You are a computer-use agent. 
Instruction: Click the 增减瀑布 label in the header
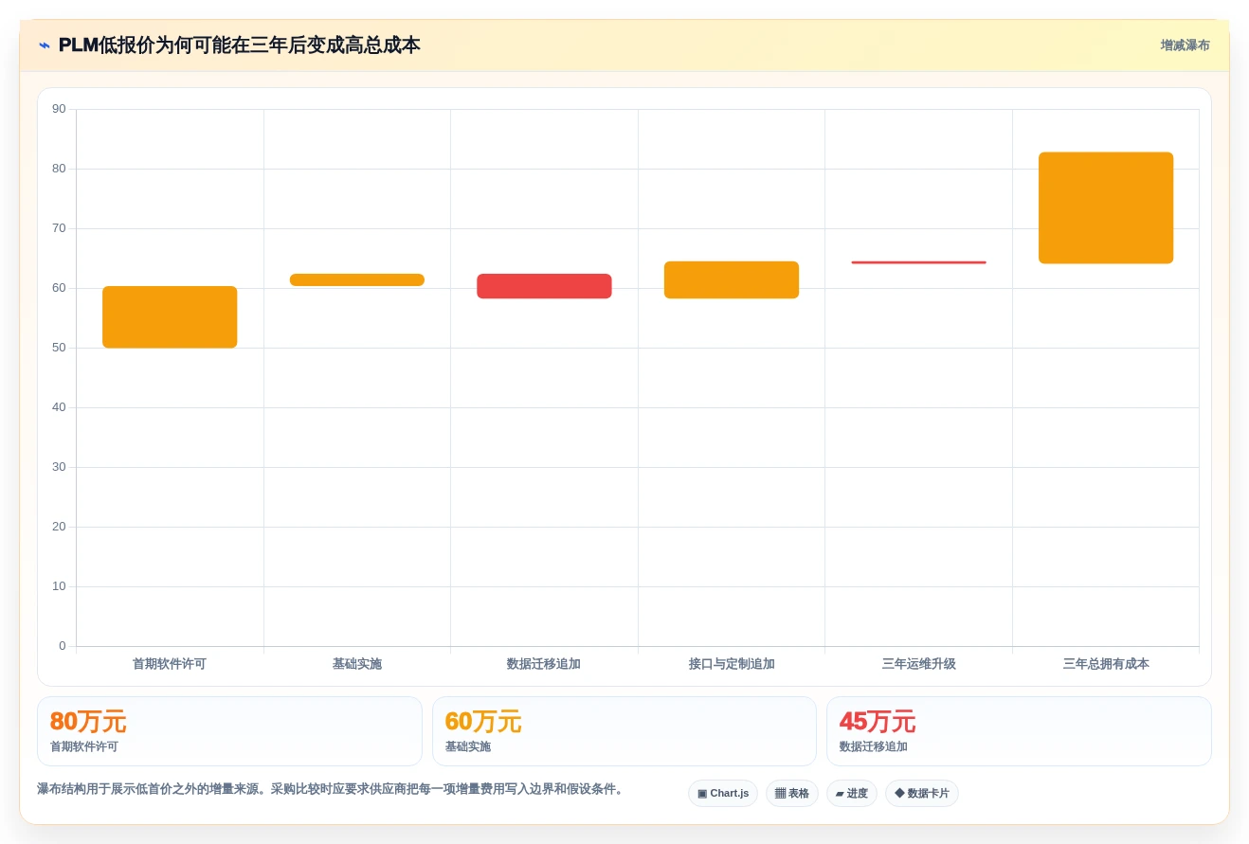coord(1185,45)
